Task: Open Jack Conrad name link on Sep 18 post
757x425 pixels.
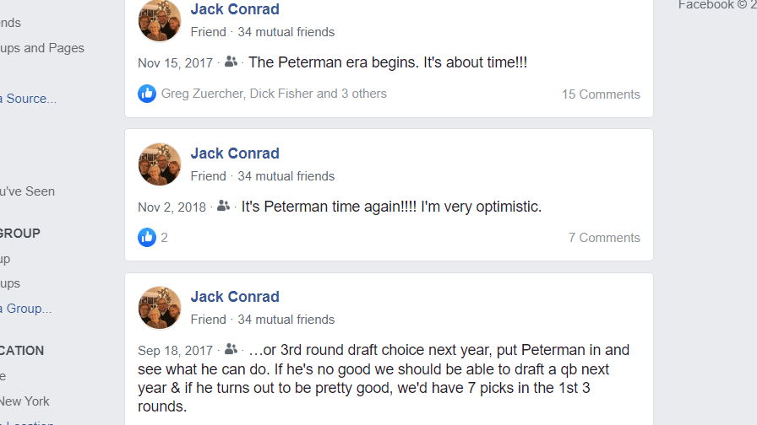Action: click(235, 297)
